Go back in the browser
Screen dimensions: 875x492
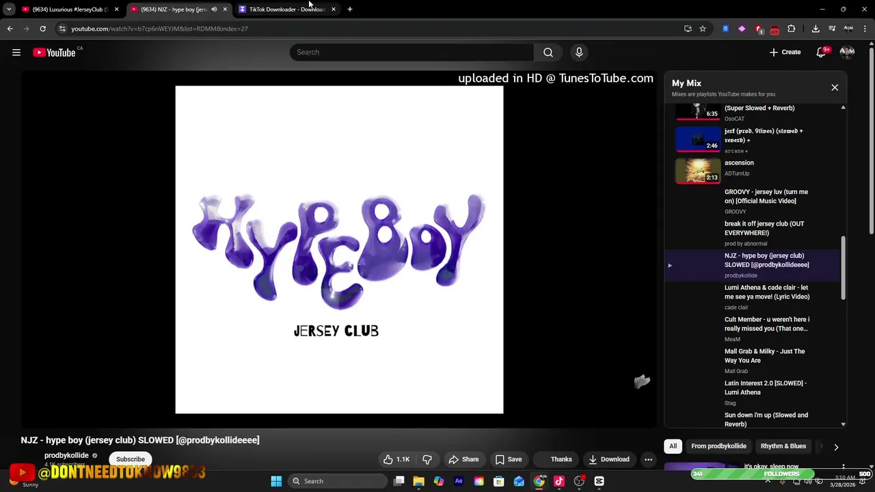(10, 29)
